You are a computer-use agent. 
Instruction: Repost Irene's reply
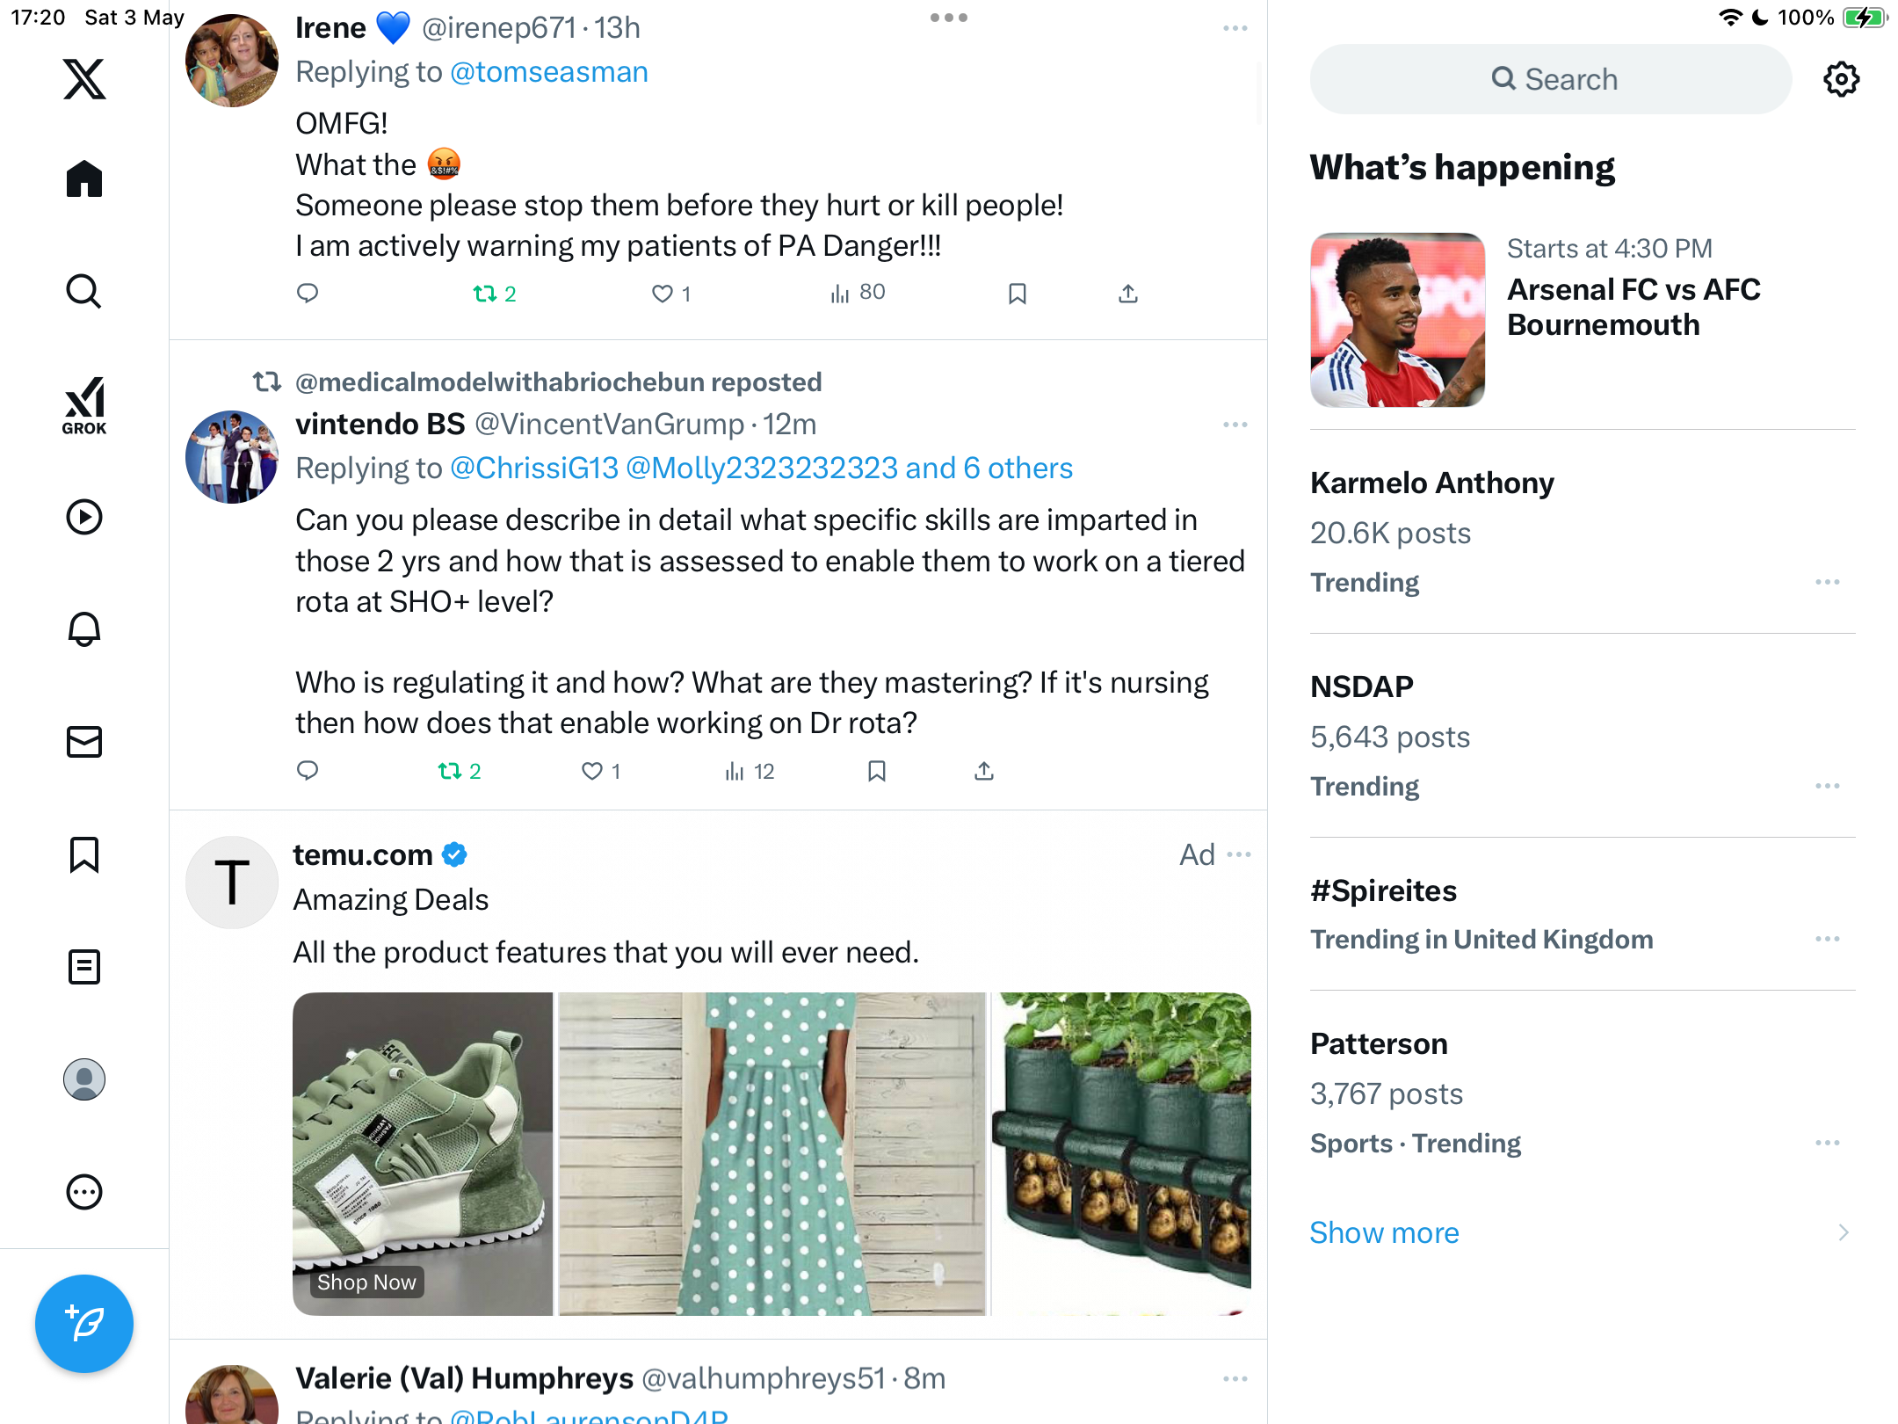pyautogui.click(x=495, y=294)
